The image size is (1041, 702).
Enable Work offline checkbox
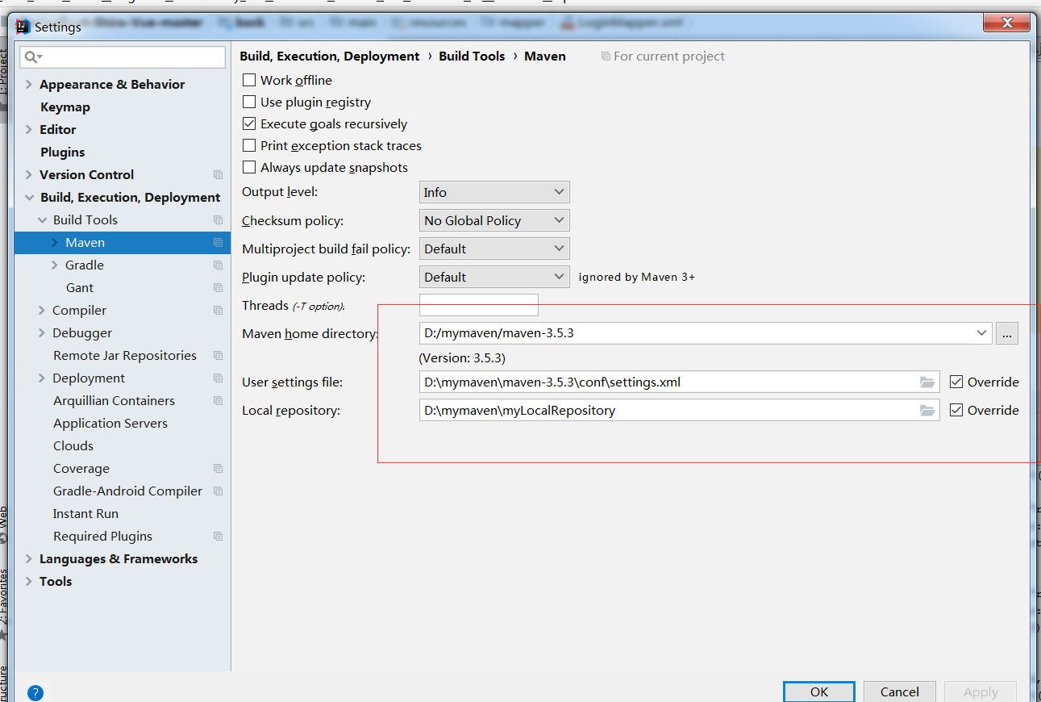249,80
